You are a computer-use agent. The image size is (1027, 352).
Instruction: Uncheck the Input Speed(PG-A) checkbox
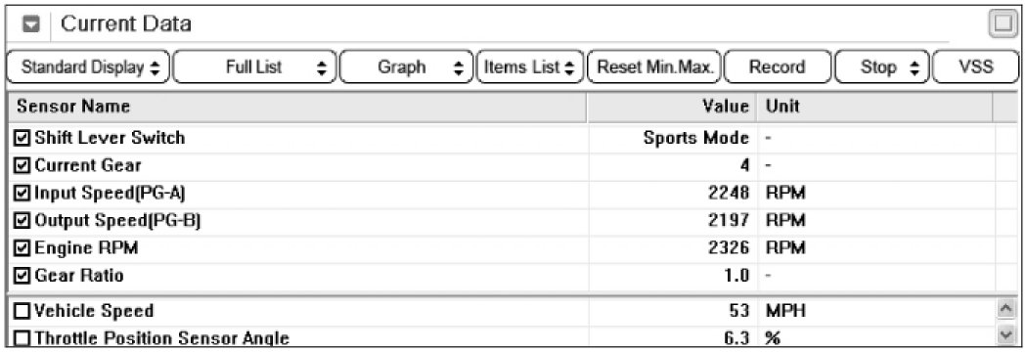[x=22, y=193]
